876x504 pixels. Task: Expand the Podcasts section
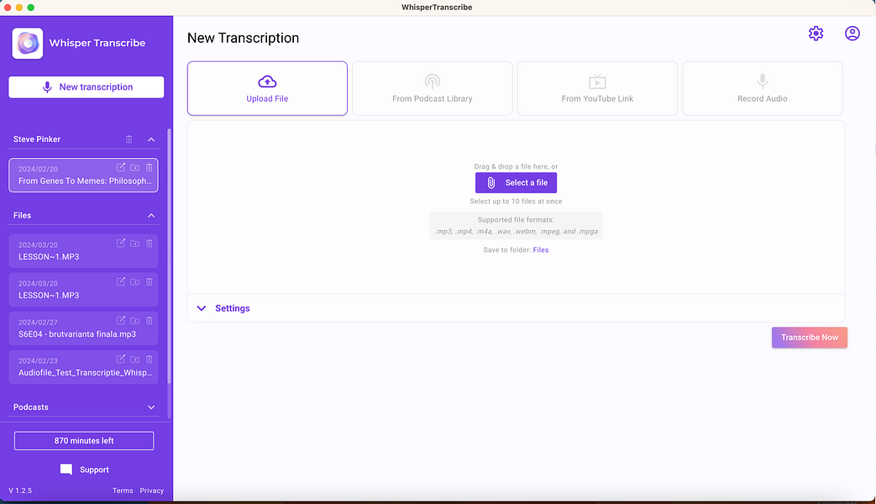pos(151,407)
